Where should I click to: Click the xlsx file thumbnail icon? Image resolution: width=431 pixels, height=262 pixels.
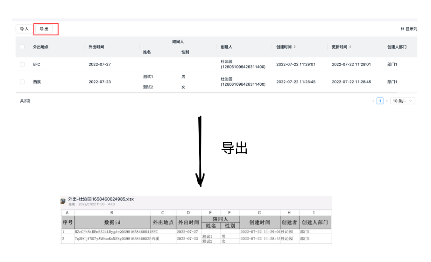63,201
